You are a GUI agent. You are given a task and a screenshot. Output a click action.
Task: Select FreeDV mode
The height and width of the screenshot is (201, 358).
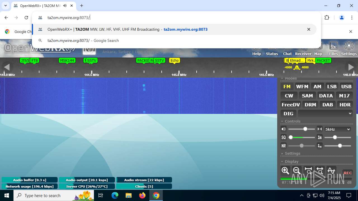(x=291, y=105)
